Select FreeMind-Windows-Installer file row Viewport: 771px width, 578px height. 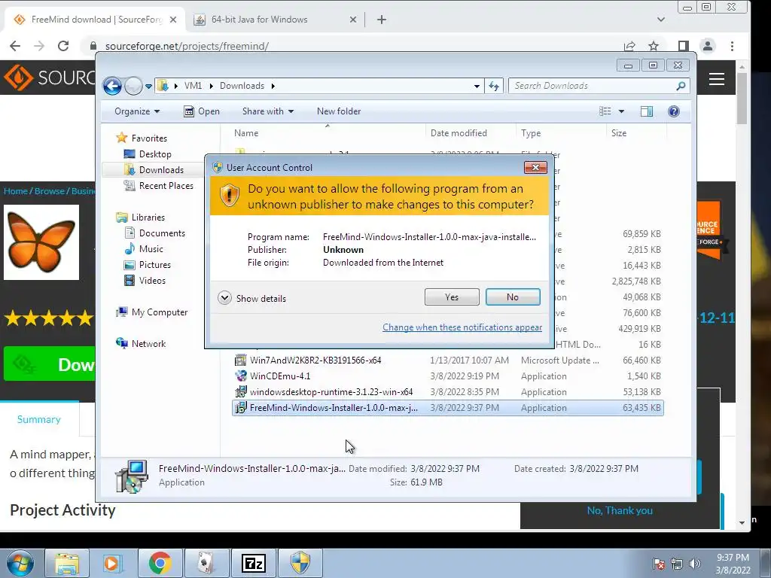tap(447, 408)
